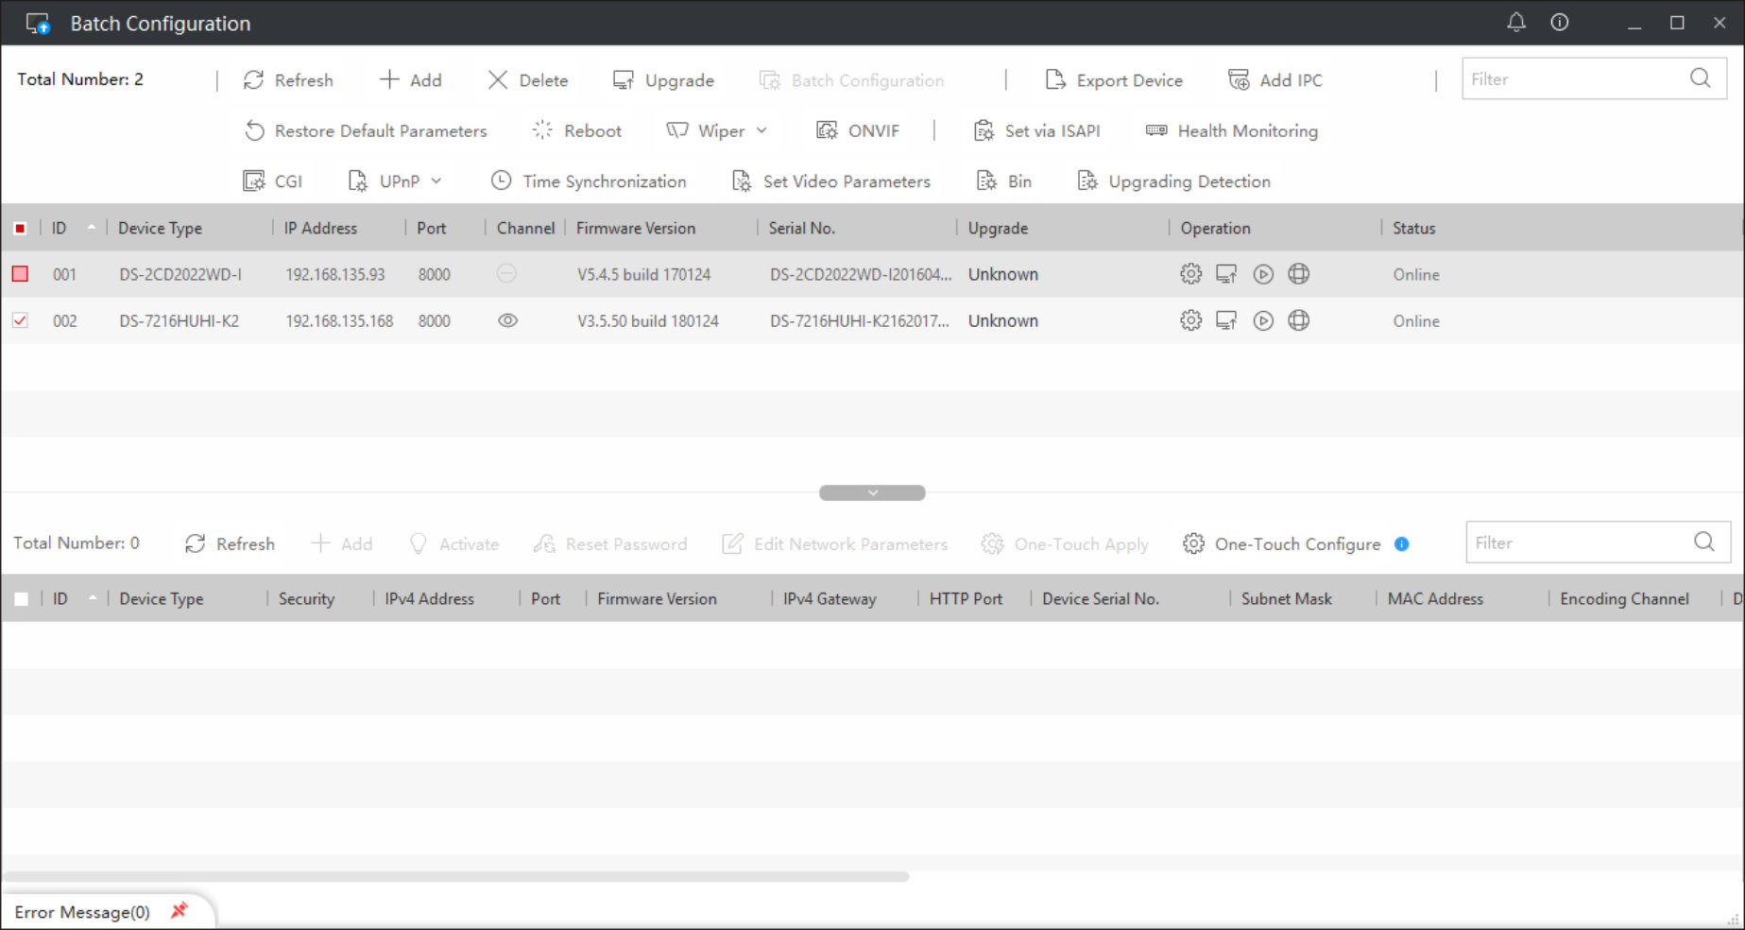The height and width of the screenshot is (930, 1745).
Task: Click the Status column header
Action: [1413, 228]
